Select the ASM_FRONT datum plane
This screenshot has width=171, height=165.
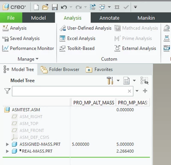(32, 130)
